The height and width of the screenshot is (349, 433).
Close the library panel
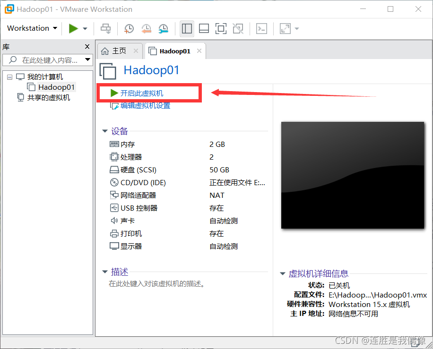pyautogui.click(x=87, y=47)
